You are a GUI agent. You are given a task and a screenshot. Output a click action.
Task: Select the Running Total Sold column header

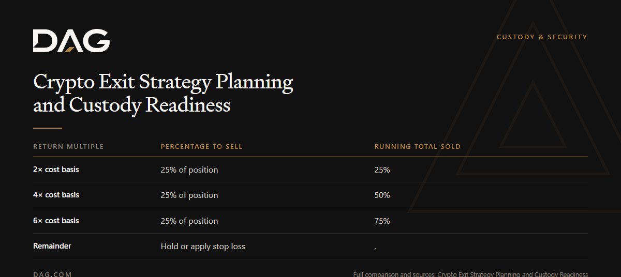tap(417, 147)
